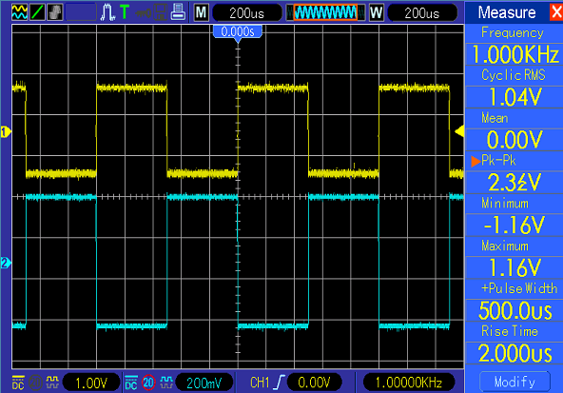Screen dimensions: 563x393
Task: Click the key lock icon
Action: coord(144,13)
